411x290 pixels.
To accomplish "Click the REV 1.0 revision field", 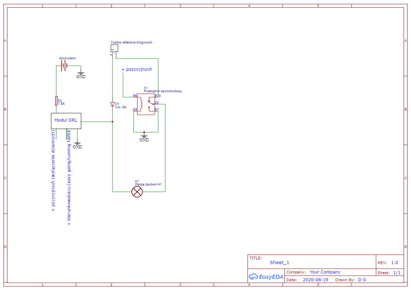I will click(394, 263).
